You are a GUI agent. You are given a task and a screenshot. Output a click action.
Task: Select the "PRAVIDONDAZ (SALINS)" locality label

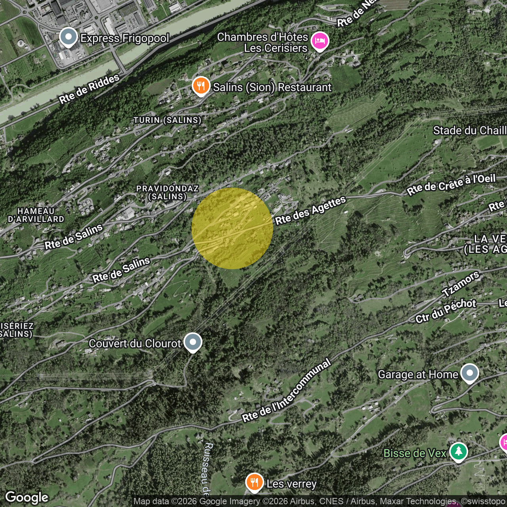click(x=168, y=193)
